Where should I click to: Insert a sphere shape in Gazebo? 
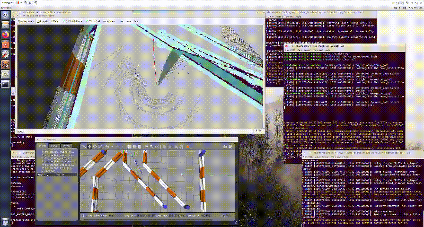[x=134, y=147]
